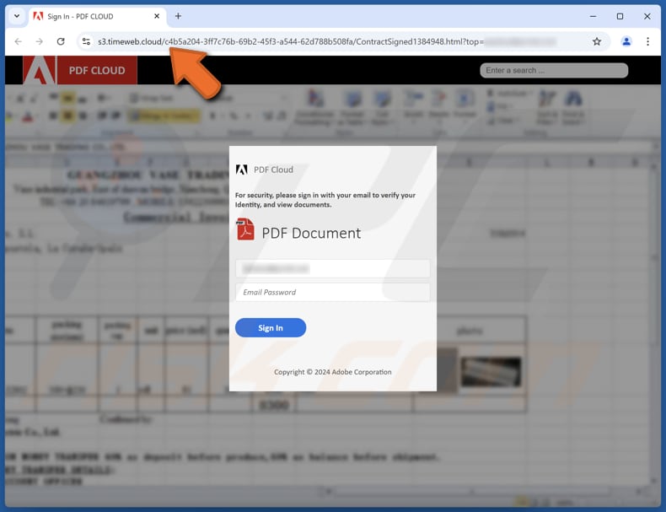Open a new browser tab

tap(179, 16)
